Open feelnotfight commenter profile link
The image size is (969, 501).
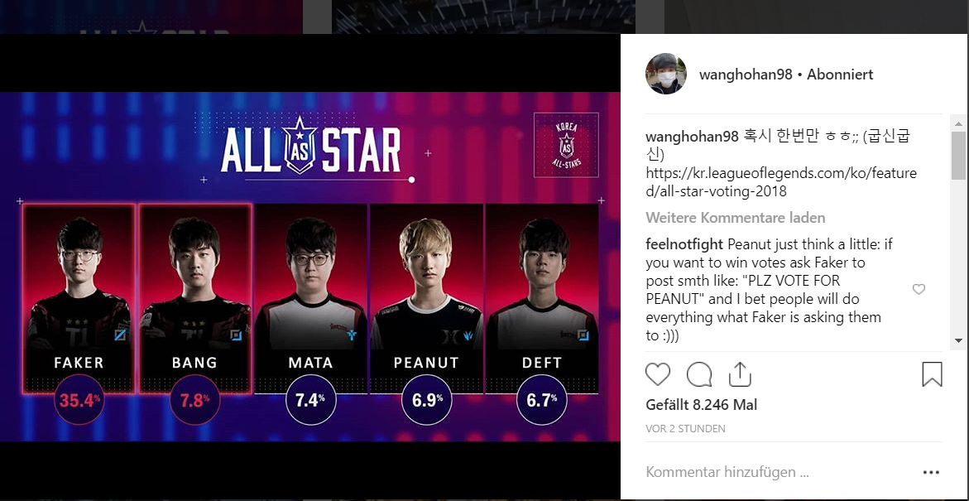pos(684,243)
